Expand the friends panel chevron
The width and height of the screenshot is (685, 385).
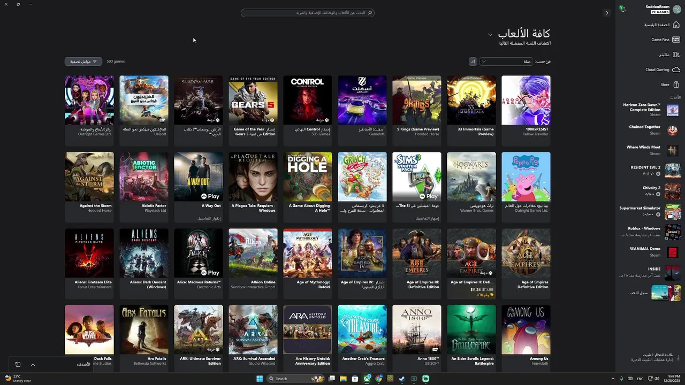pyautogui.click(x=33, y=365)
